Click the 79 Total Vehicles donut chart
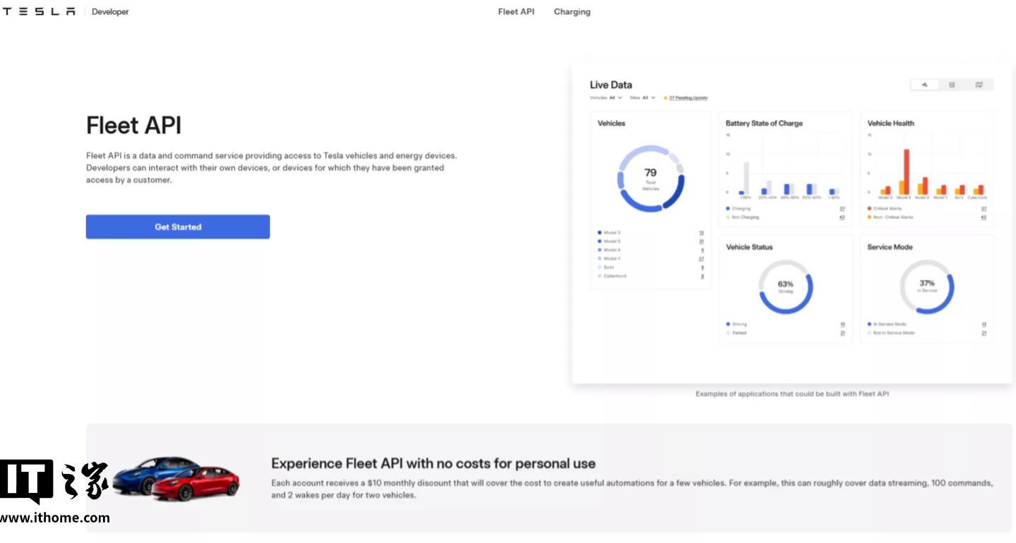The image size is (1016, 543). (651, 179)
